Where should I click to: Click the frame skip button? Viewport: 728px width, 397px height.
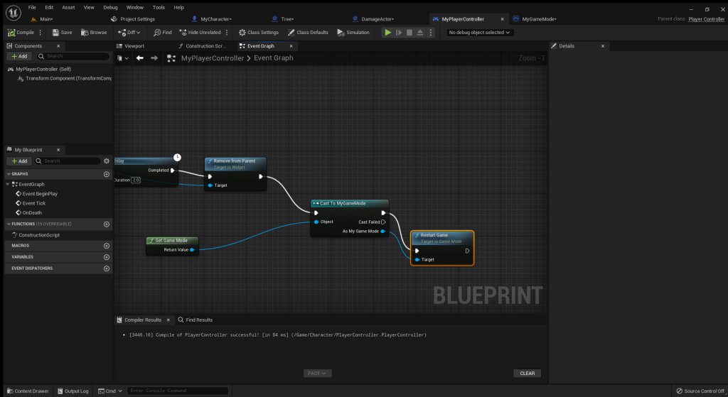pyautogui.click(x=399, y=33)
